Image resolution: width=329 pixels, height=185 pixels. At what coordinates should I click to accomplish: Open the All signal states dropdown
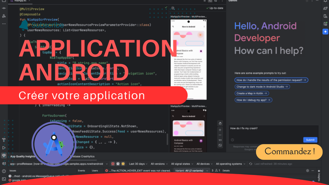(182, 164)
